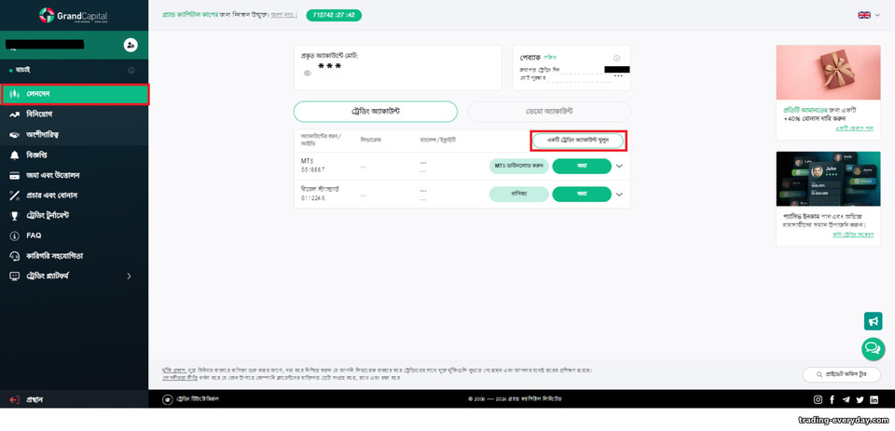Select the trading account tab
895x431 pixels.
coord(376,112)
